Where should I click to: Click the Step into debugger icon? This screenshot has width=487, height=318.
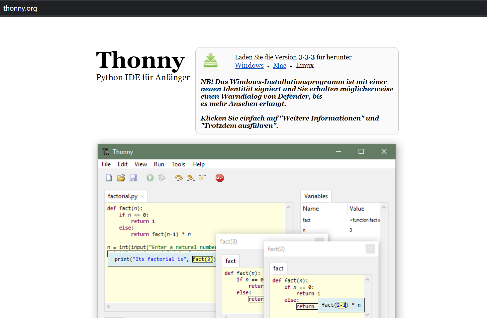tap(191, 178)
